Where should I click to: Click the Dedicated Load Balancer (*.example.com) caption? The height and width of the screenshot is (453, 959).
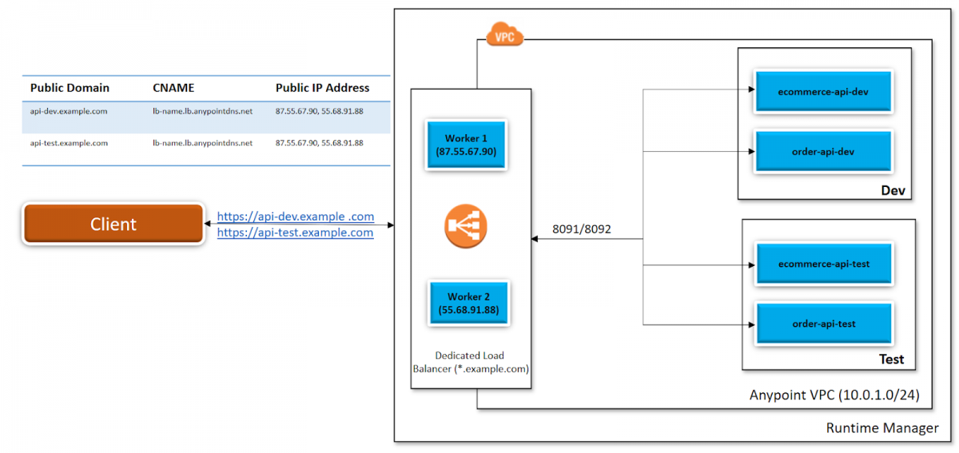(x=471, y=362)
